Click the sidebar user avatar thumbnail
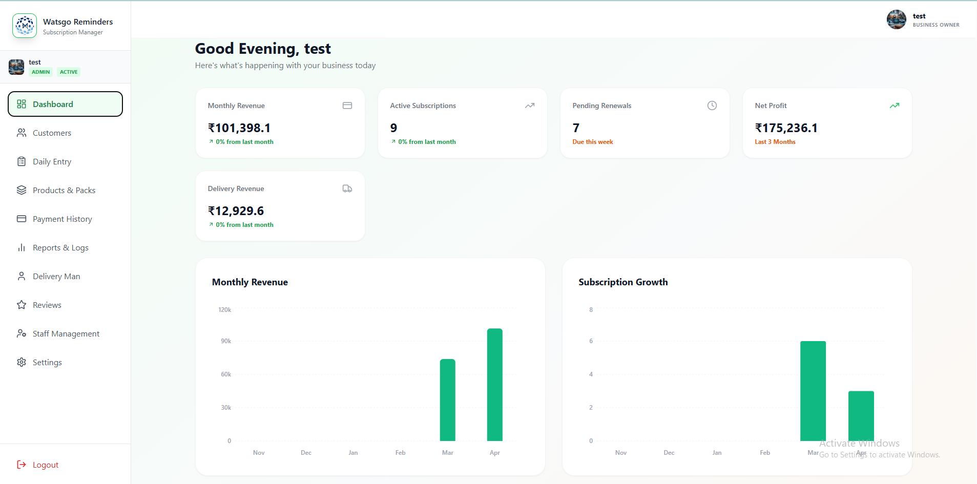 pos(16,67)
